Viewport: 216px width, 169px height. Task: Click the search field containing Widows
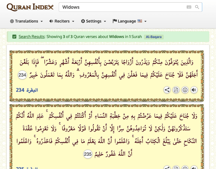click(x=122, y=7)
